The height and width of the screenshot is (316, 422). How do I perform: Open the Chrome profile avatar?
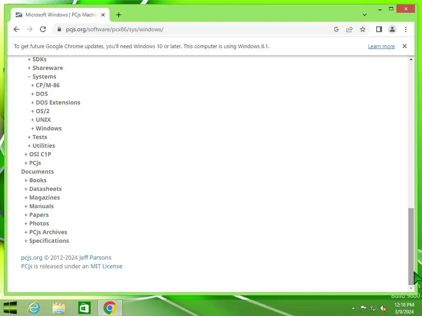(x=392, y=29)
